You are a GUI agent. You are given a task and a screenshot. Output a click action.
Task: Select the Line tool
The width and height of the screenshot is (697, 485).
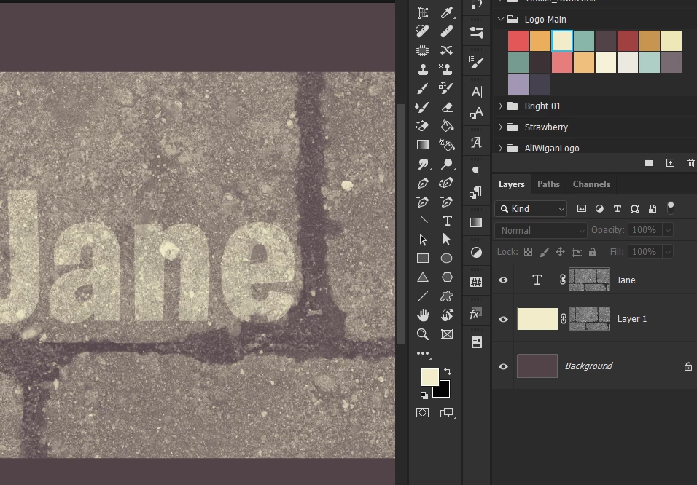423,296
